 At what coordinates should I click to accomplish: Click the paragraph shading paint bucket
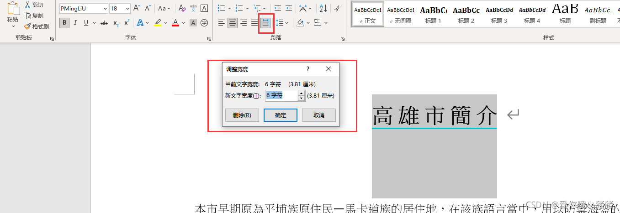(300, 23)
